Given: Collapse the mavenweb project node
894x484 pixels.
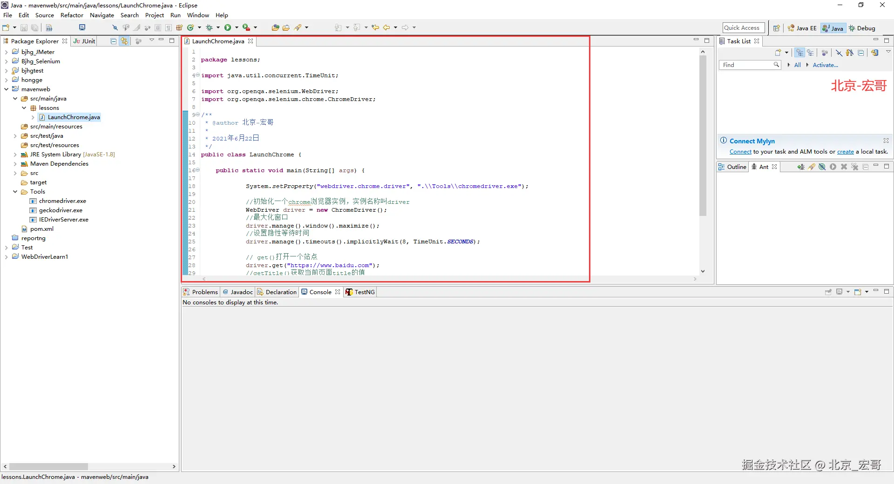Looking at the screenshot, I should (7, 89).
